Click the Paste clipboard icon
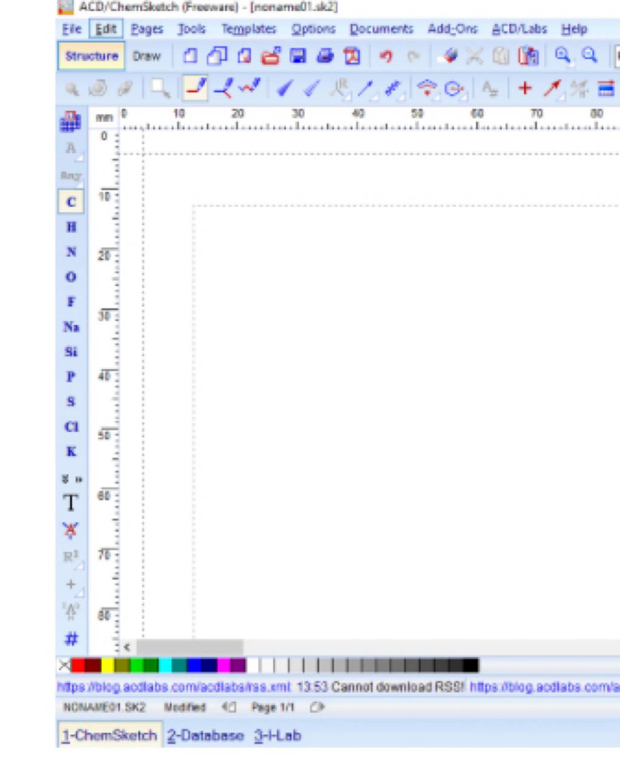 (x=528, y=56)
